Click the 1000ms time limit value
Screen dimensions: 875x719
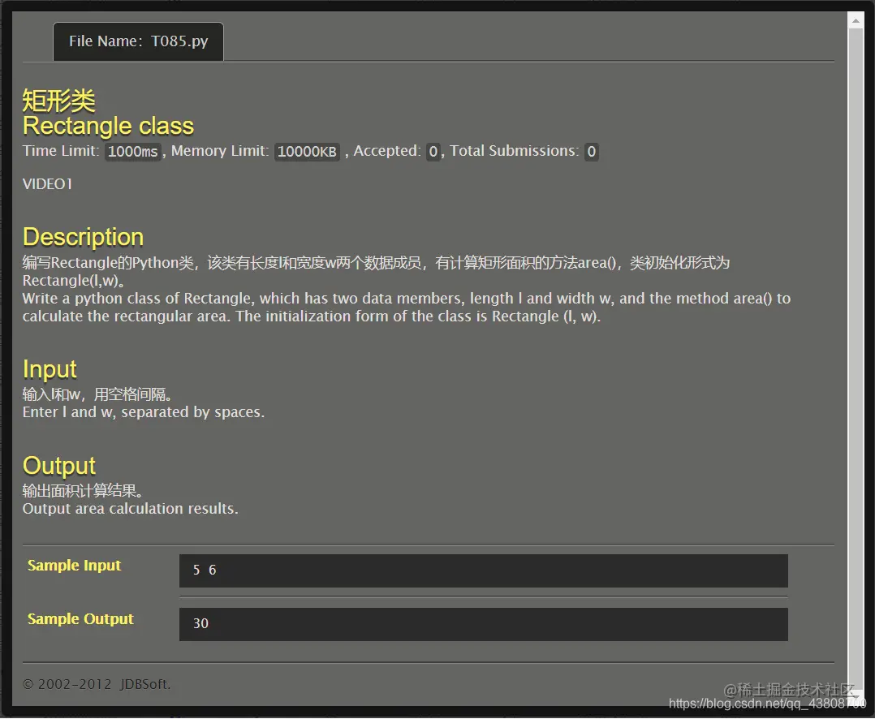(x=133, y=152)
